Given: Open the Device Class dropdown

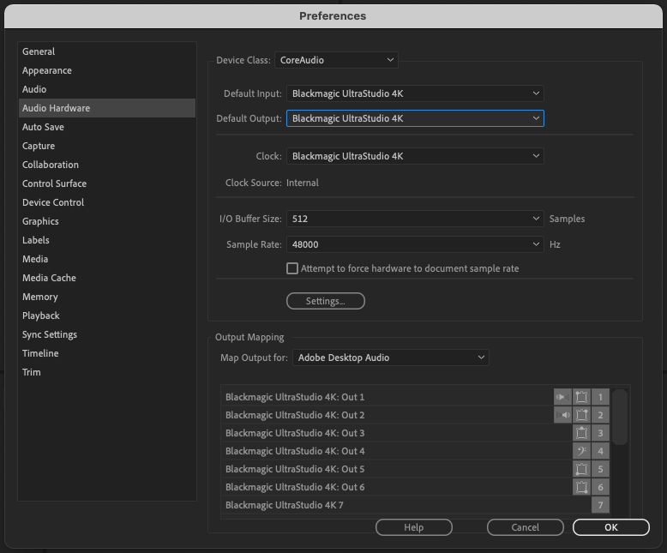Looking at the screenshot, I should click(x=336, y=60).
